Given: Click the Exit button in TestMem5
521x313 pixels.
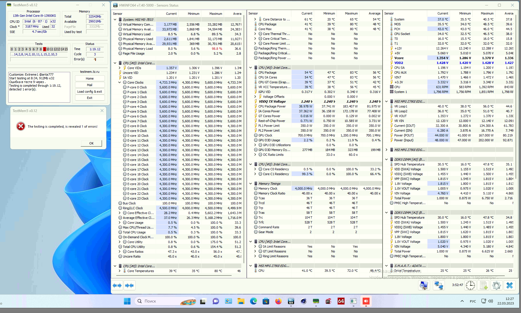Looking at the screenshot, I should [x=90, y=98].
